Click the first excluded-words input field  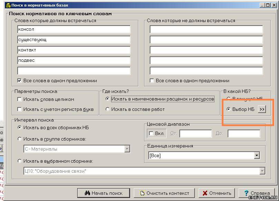(x=206, y=29)
